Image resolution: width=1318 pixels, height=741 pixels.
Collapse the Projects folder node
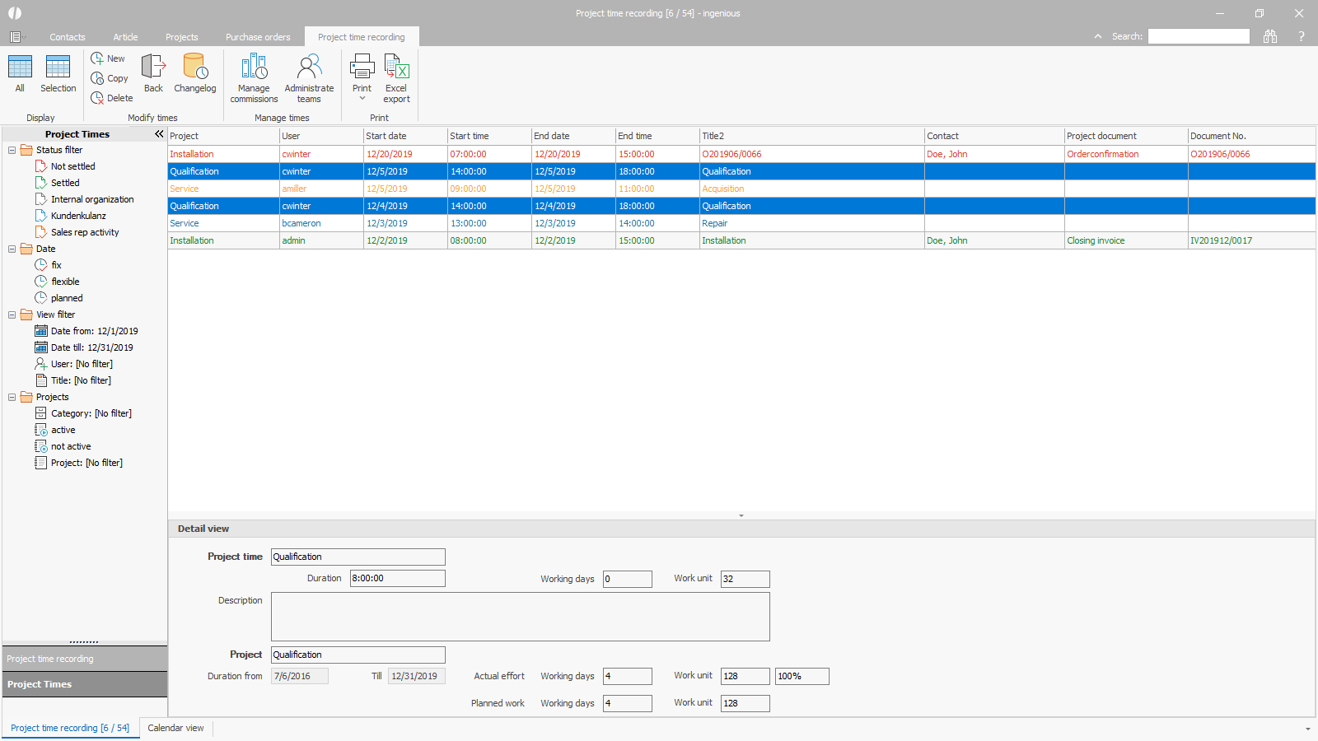pos(12,397)
